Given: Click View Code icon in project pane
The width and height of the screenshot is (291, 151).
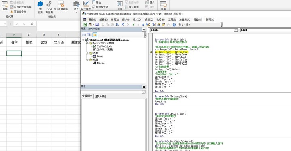Looking at the screenshot, I should [x=84, y=35].
